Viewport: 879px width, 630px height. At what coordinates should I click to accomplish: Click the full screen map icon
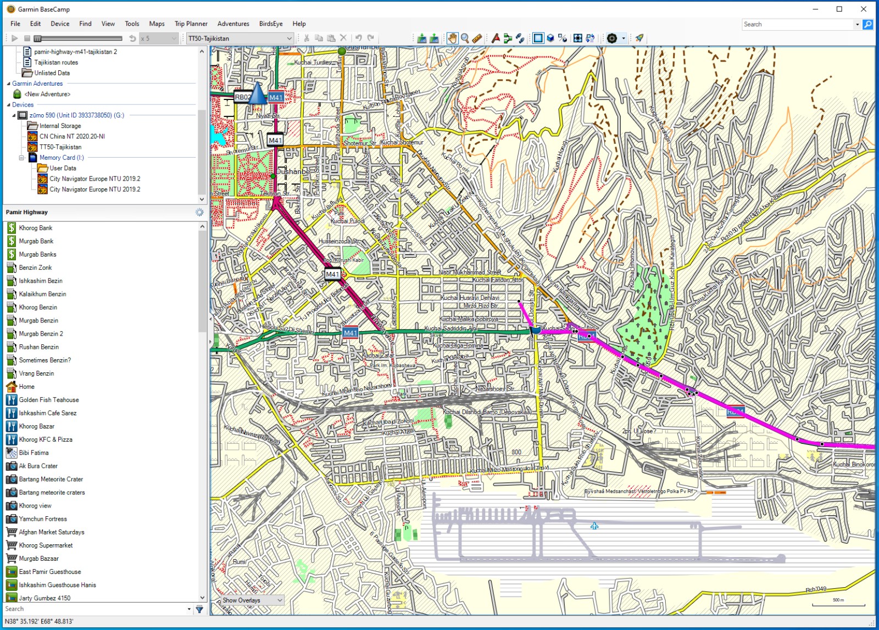577,38
